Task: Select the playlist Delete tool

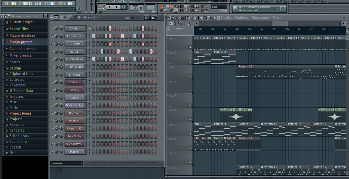Action: tap(188, 18)
